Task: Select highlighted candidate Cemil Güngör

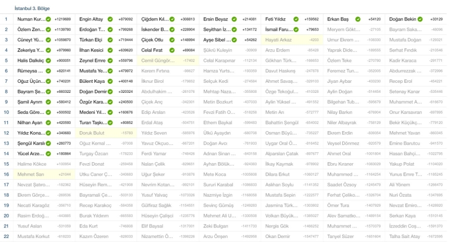Action: tap(168, 60)
